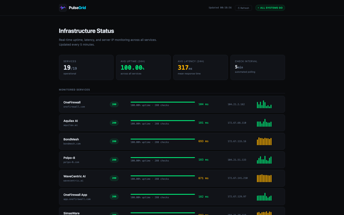Select the Check Interval 5min card

pyautogui.click(x=258, y=67)
